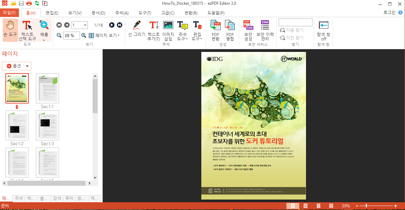The height and width of the screenshot is (210, 405).
Task: Click status bar zoom slider
Action: pyautogui.click(x=376, y=206)
